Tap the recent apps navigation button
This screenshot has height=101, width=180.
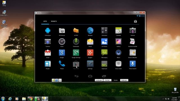click(104, 76)
